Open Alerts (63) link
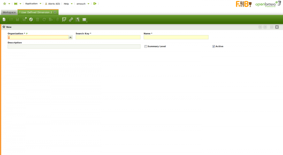283x155 pixels. 52,4
